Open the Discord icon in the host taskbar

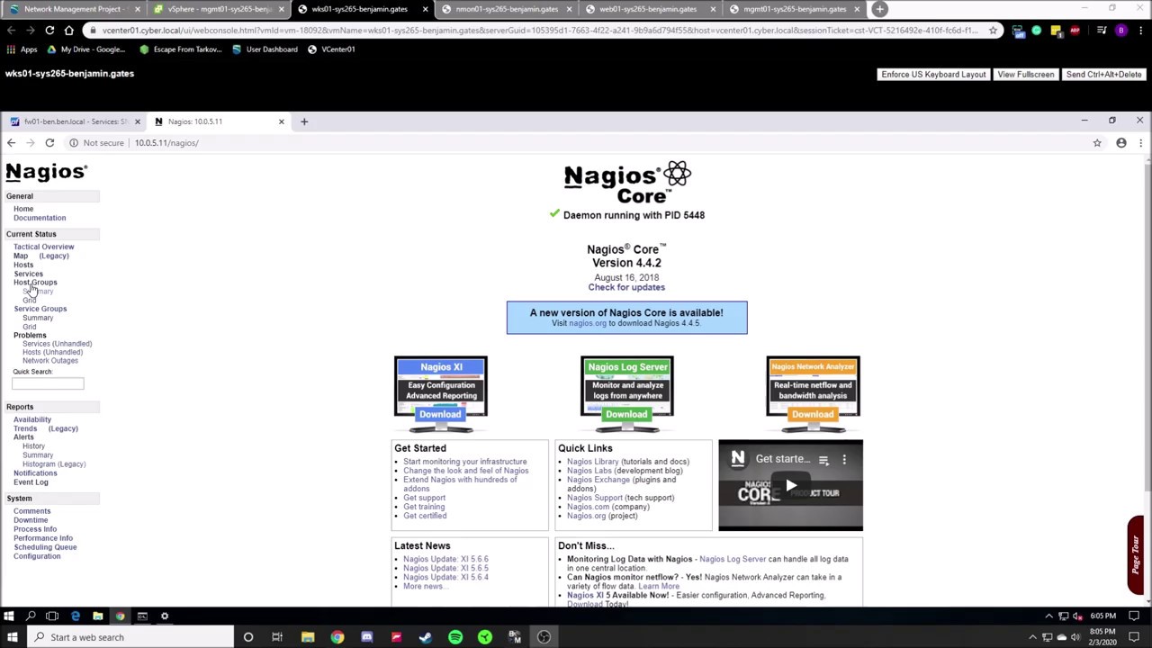[366, 637]
